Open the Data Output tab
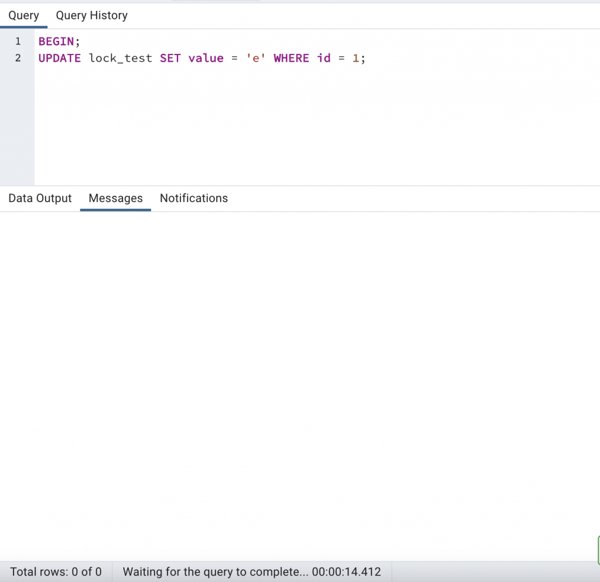This screenshot has height=582, width=600. tap(40, 198)
